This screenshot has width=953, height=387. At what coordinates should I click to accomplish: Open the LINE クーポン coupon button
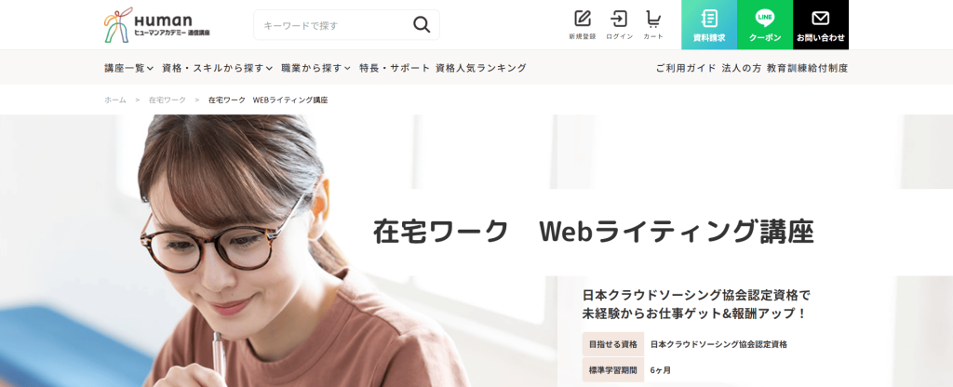[x=765, y=25]
